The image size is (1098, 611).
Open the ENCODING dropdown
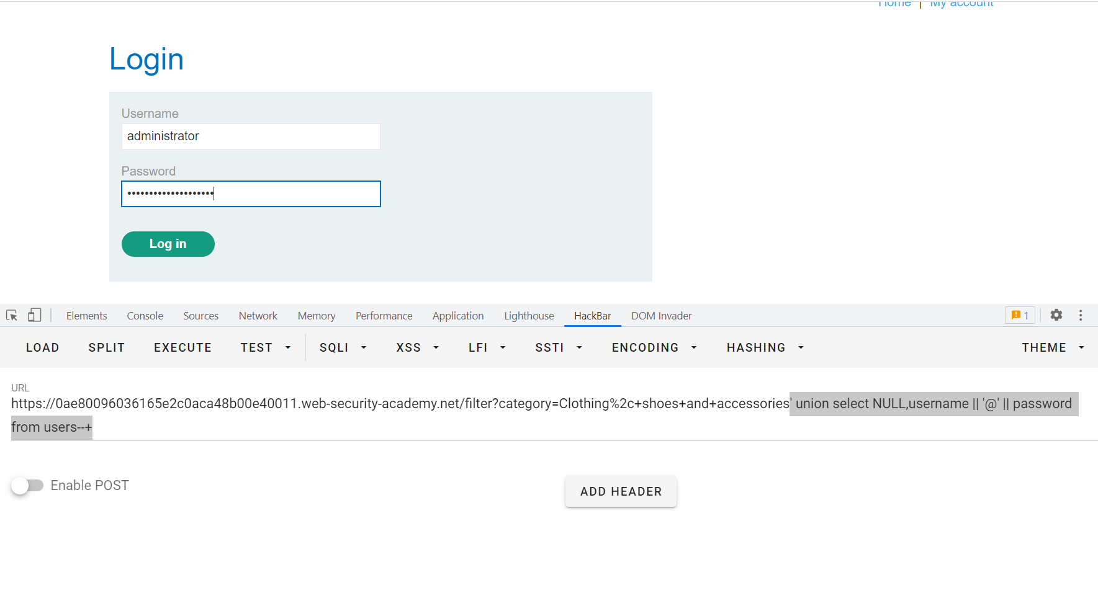click(654, 348)
